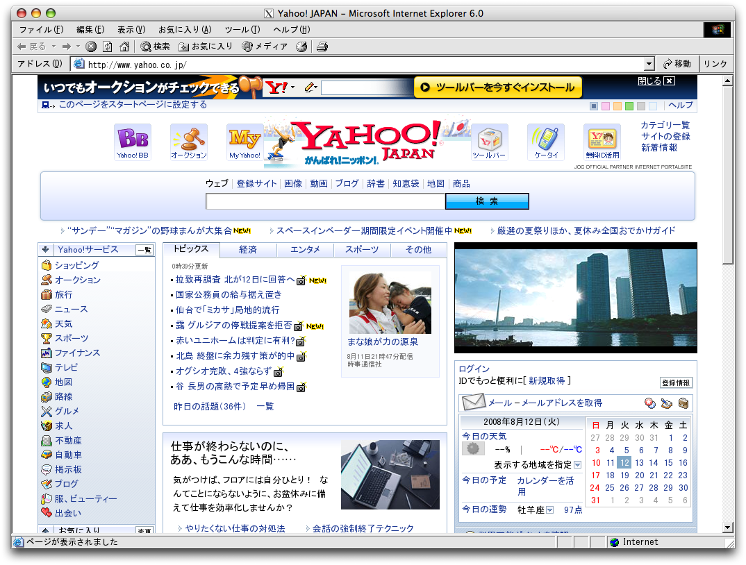Select the orange page color swatch
Screen dimensions: 746x565
point(617,106)
